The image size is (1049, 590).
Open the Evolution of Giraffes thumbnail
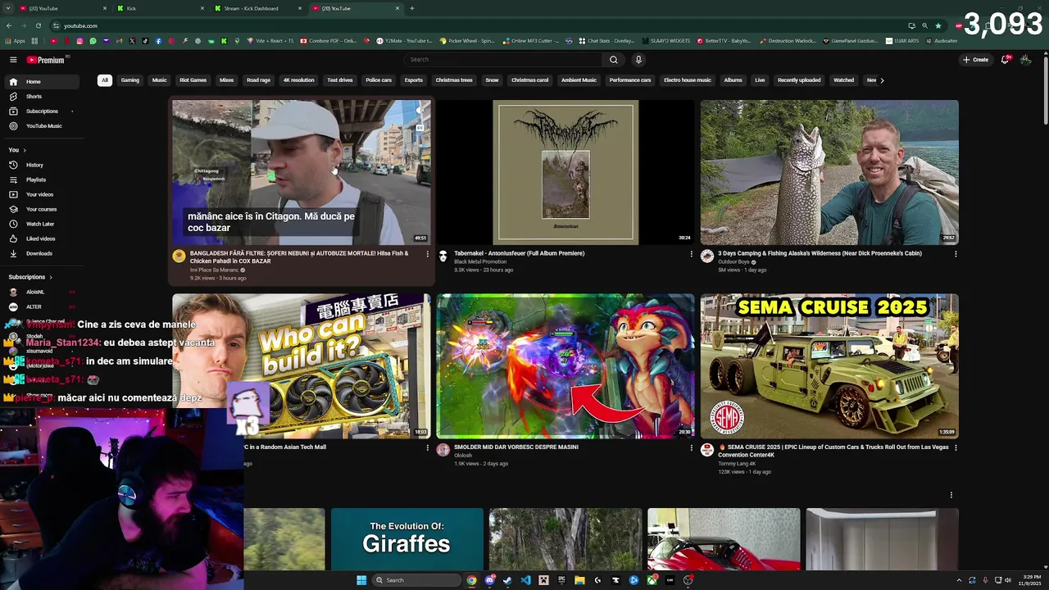click(x=407, y=538)
